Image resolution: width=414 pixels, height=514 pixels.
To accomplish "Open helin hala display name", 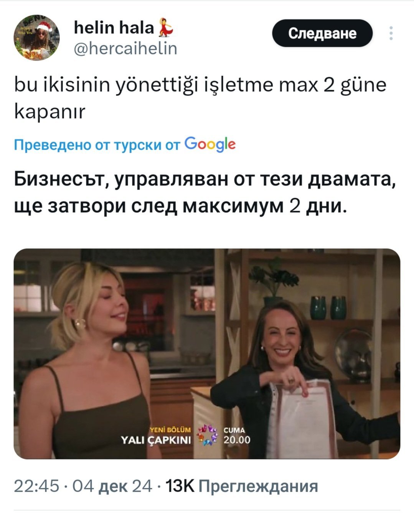I will pyautogui.click(x=114, y=27).
